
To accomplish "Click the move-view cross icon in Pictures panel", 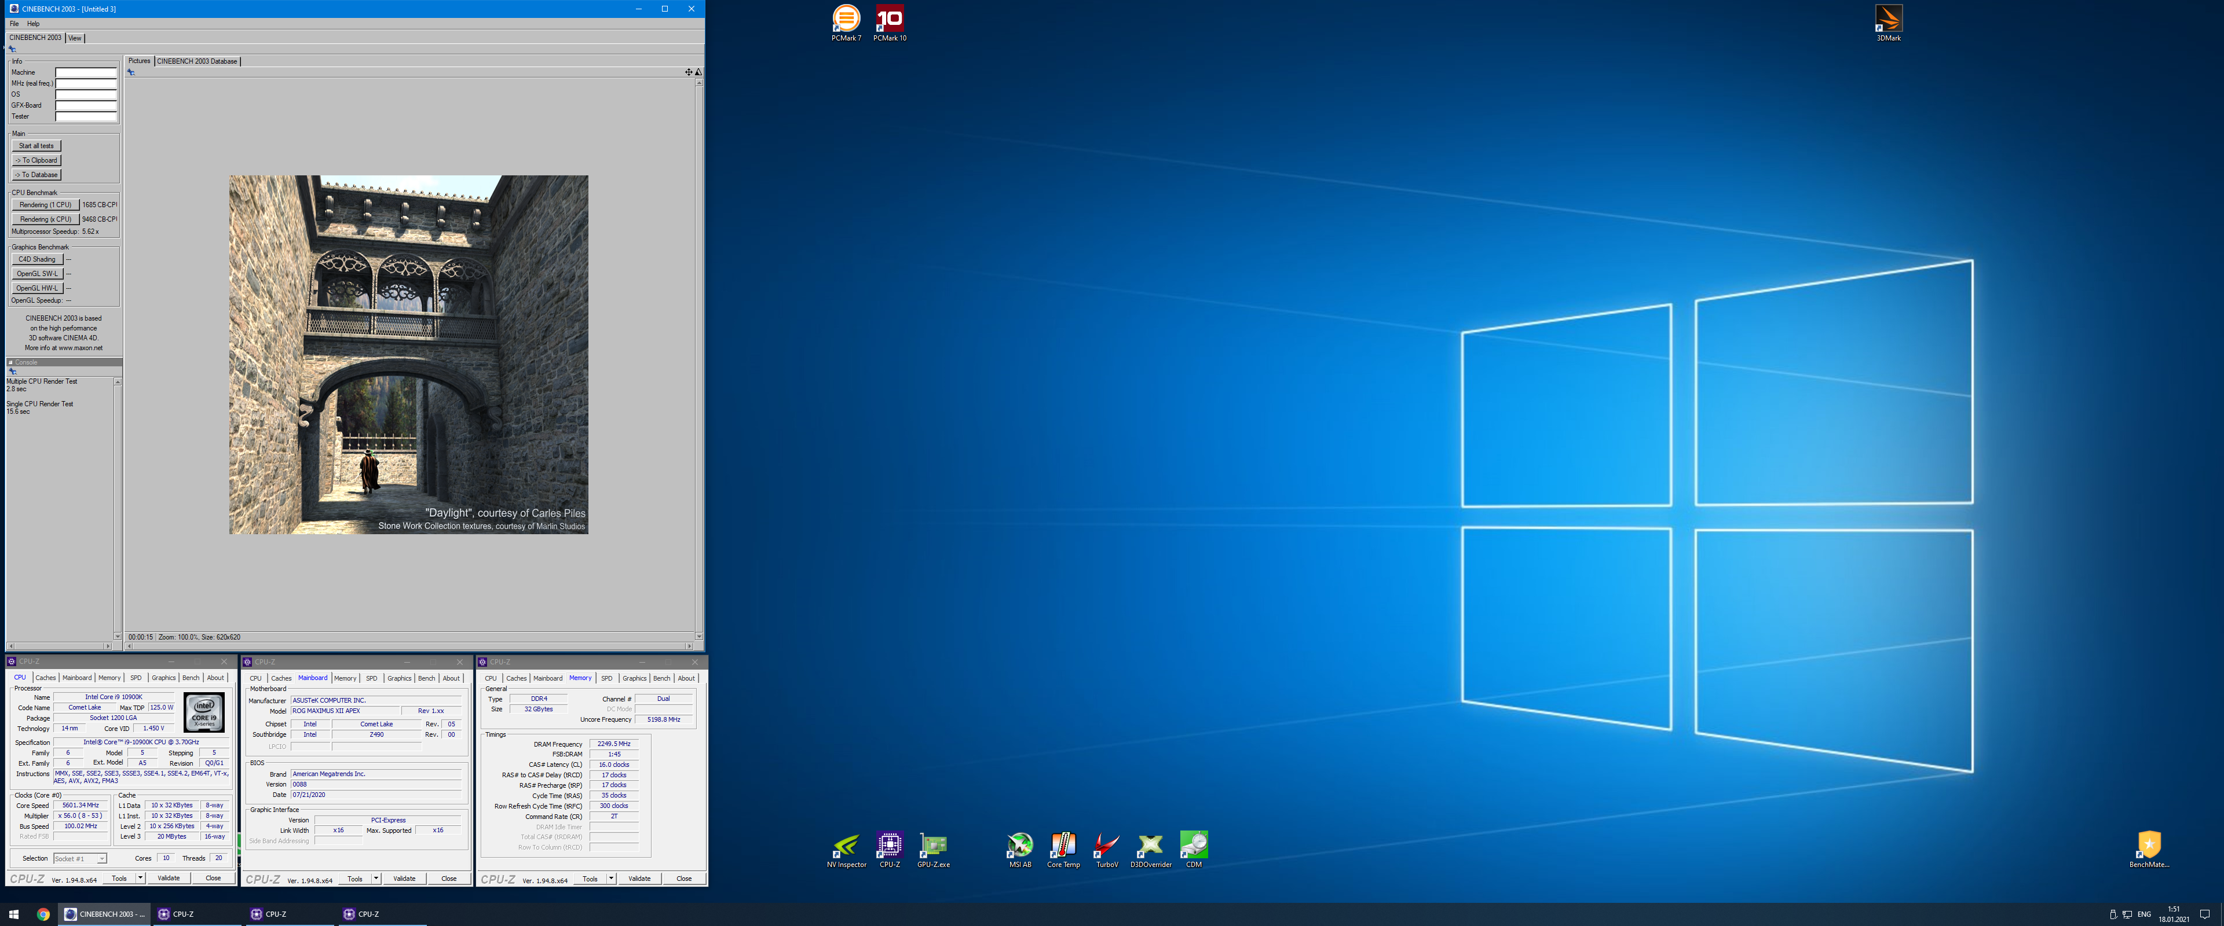I will tap(689, 72).
